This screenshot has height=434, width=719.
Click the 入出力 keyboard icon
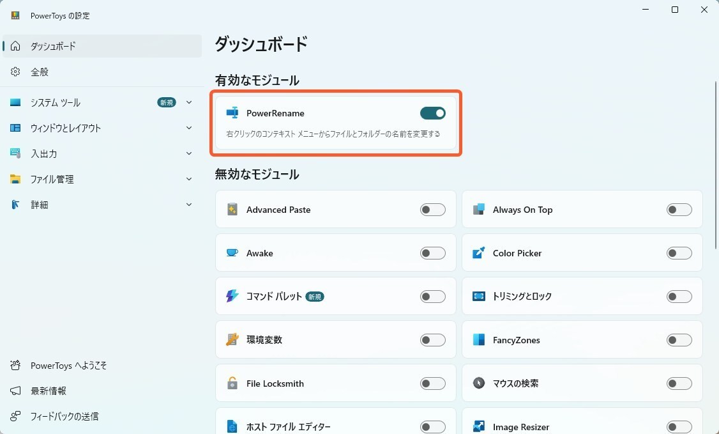coord(15,153)
